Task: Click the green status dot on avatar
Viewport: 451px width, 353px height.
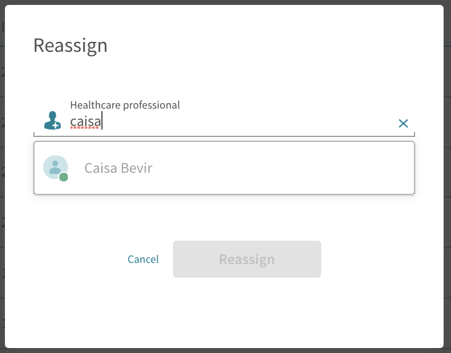Action: pyautogui.click(x=64, y=177)
